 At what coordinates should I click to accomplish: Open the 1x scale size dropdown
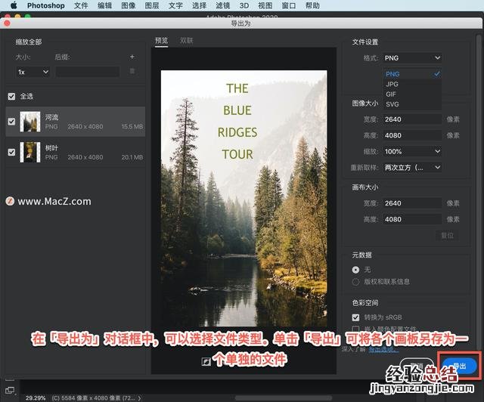tap(33, 73)
